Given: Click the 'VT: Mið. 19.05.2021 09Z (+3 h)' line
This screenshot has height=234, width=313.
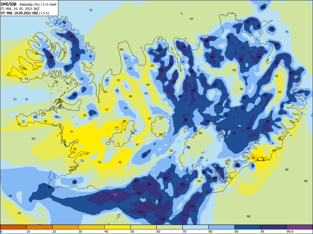Looking at the screenshot, I should [25, 13].
